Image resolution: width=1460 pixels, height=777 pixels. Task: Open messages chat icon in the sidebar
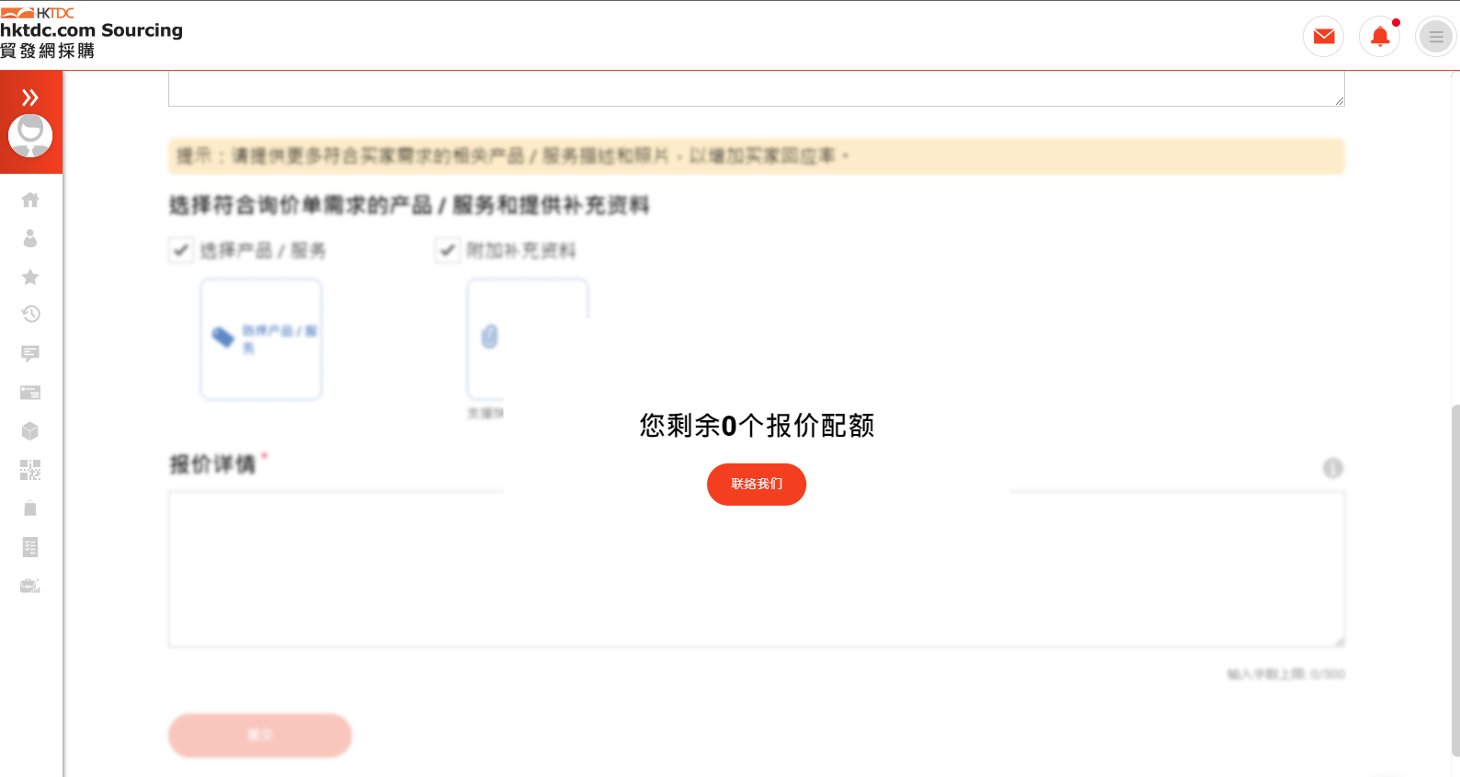[30, 354]
